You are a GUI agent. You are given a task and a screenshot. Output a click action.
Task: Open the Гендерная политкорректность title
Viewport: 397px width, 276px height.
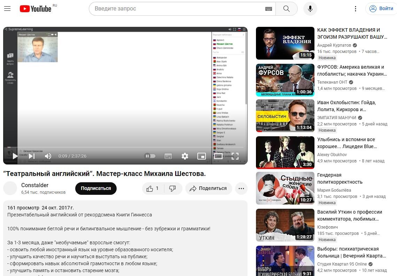(340, 178)
